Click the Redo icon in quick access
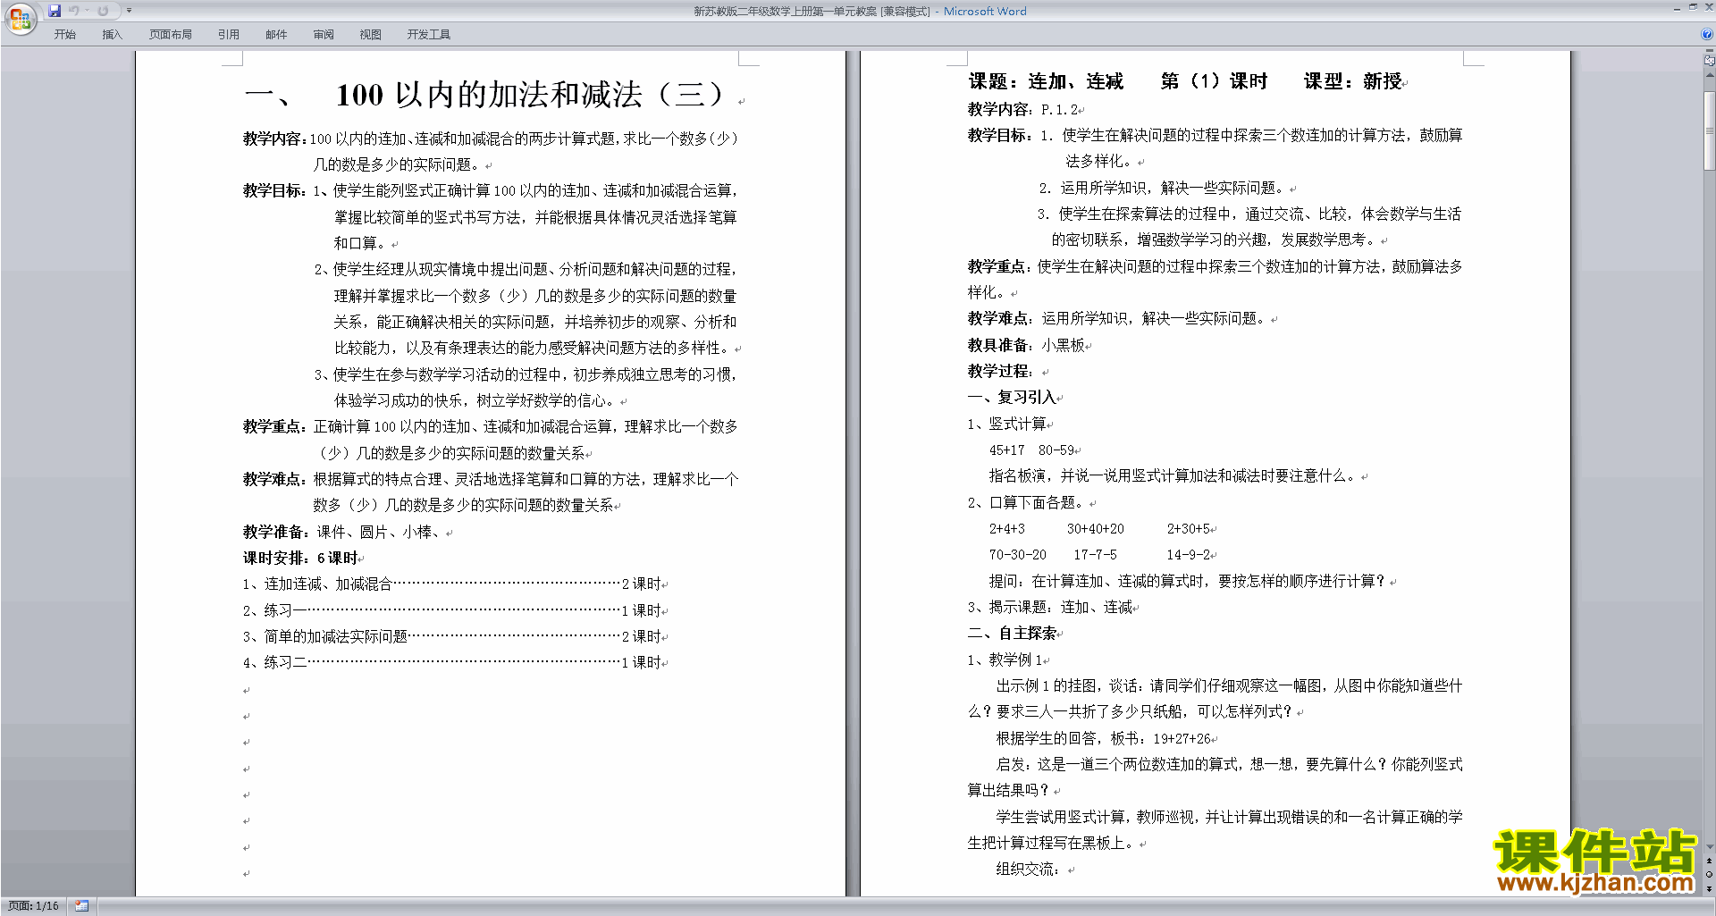 [x=103, y=11]
